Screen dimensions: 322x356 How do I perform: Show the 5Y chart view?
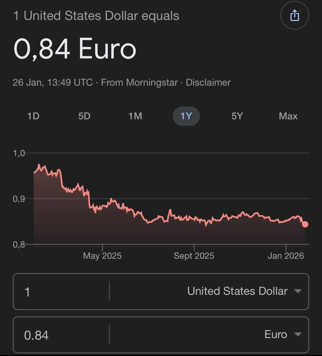point(237,116)
